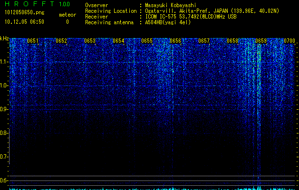Select the Ogata-vill. Akita-Pref. JAPAN location text
This screenshot has height=190, width=299.
tap(212, 11)
